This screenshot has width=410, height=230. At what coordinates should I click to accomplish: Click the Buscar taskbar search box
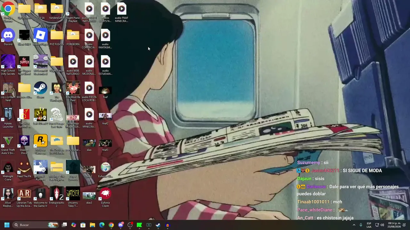tap(36, 225)
